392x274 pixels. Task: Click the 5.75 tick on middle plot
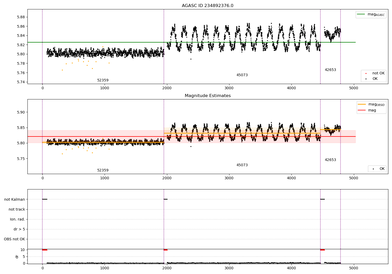21,159
